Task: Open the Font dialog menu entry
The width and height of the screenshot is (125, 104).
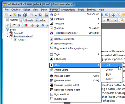Action: (x=75, y=14)
